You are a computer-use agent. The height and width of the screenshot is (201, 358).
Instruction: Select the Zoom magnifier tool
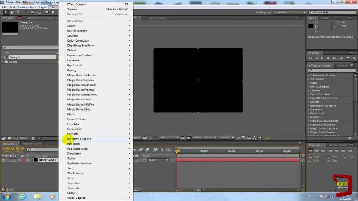[x=18, y=12]
